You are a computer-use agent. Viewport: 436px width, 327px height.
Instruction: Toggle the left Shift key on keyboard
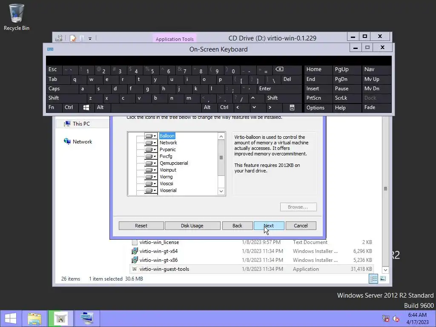(66, 98)
